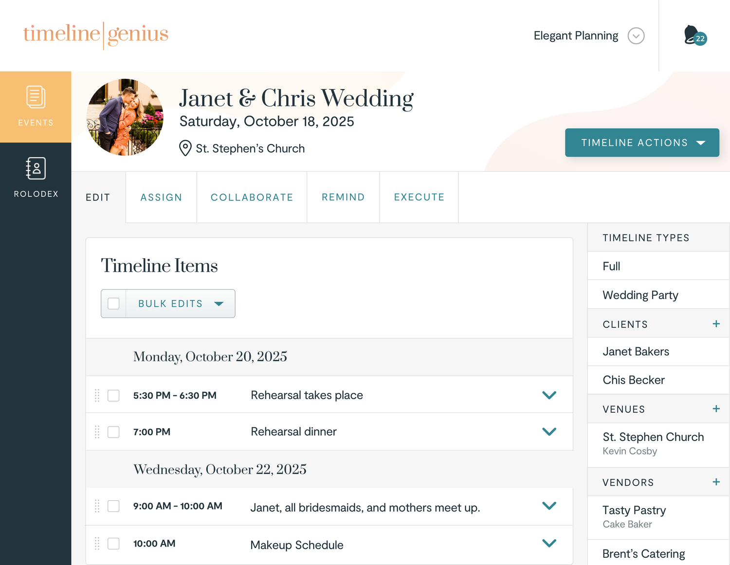Screen dimensions: 730x565
Task: Add a venue with the Venues plus icon
Action: (716, 409)
